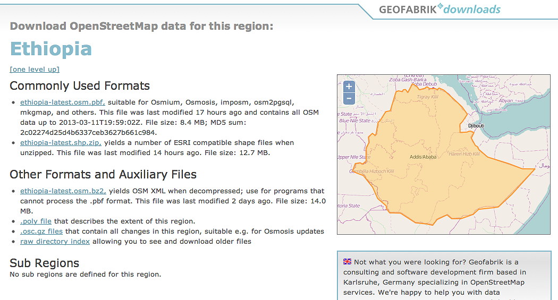
Task: Download ethiopia-latest.shp.zip shapefile
Action: pyautogui.click(x=61, y=143)
